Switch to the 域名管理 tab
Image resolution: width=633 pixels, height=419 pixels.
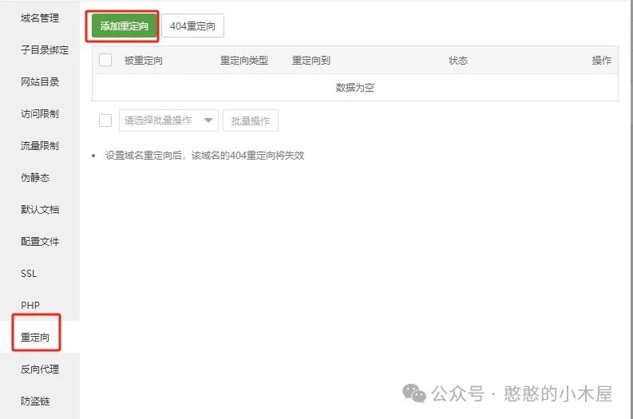point(40,18)
